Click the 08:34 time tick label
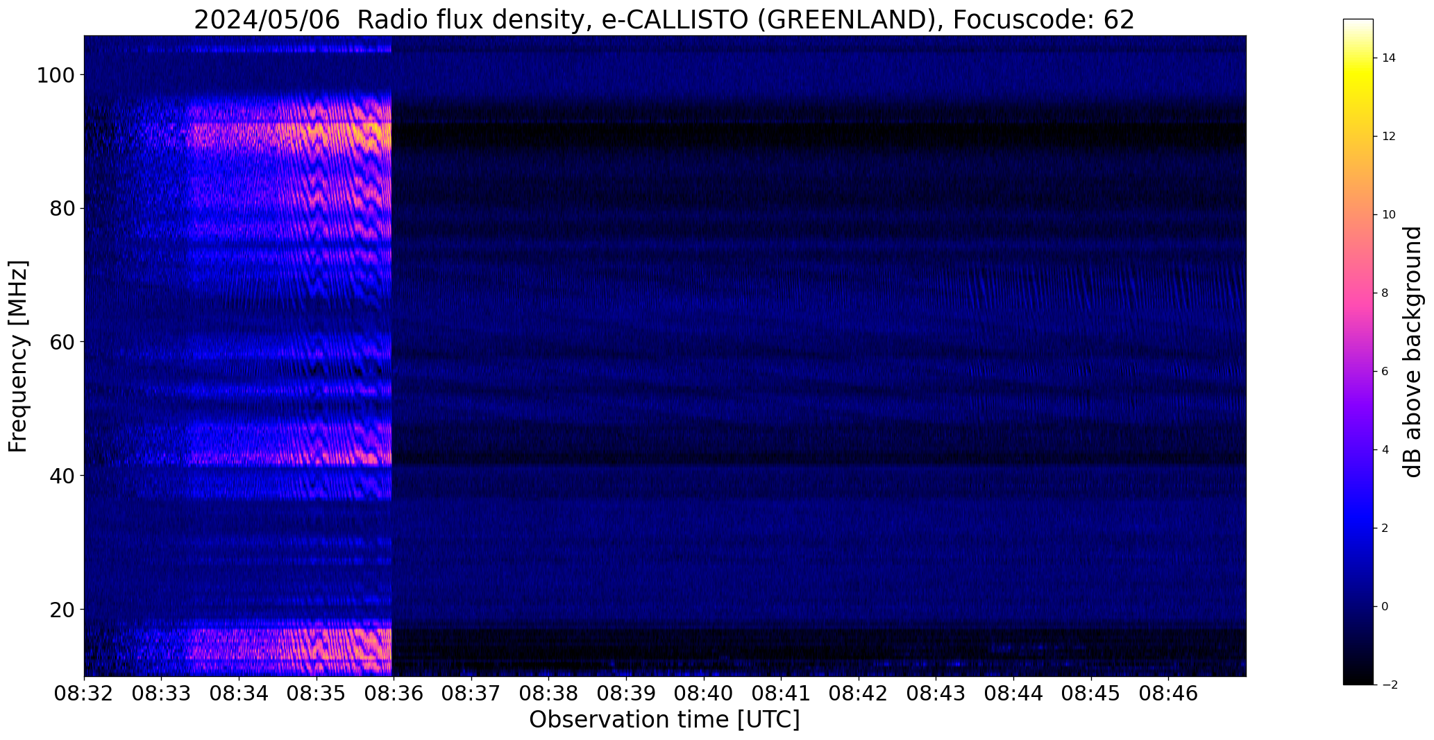Screen dimensions: 1434x740 pyautogui.click(x=239, y=694)
